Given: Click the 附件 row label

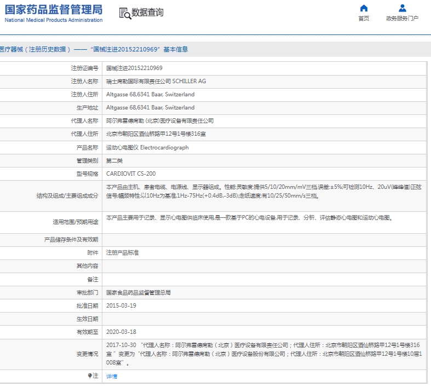Looking at the screenshot, I should tap(93, 253).
